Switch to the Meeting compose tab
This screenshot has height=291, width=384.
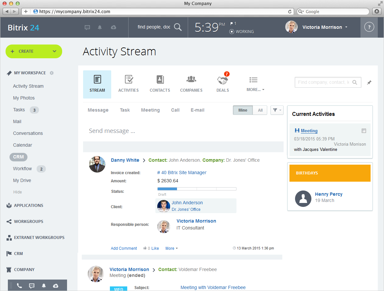click(150, 110)
